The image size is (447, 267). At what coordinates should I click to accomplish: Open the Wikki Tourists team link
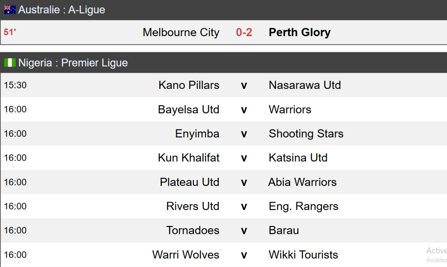click(303, 255)
